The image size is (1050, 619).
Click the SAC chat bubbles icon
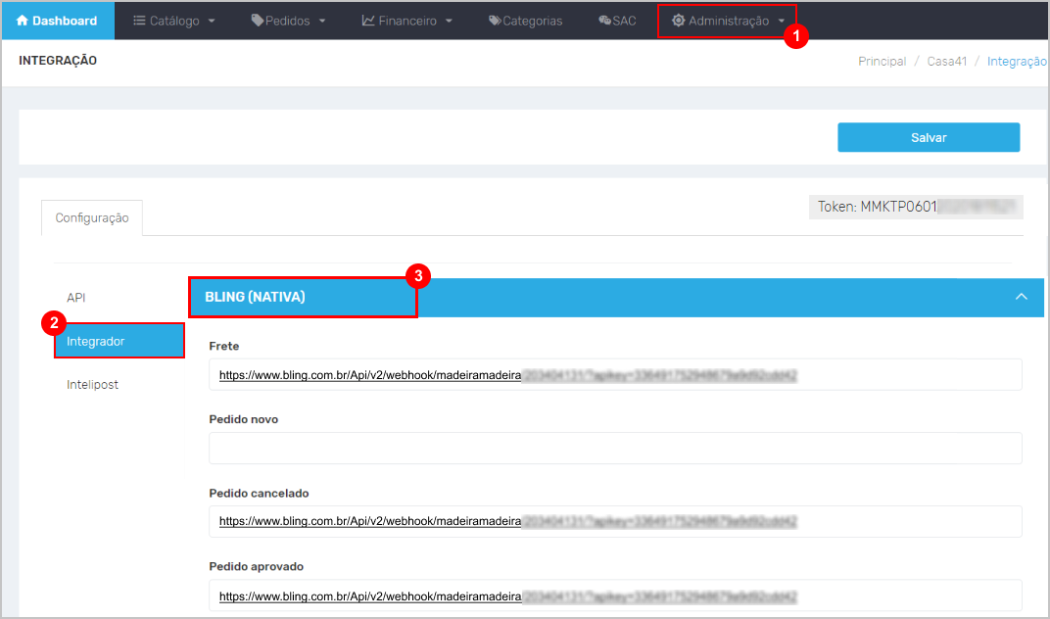pos(604,21)
